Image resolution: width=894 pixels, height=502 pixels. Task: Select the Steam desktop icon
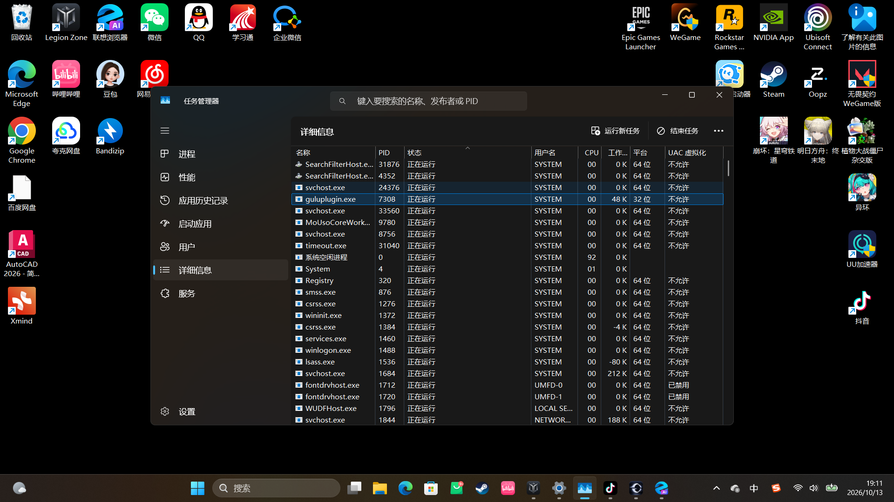[773, 80]
